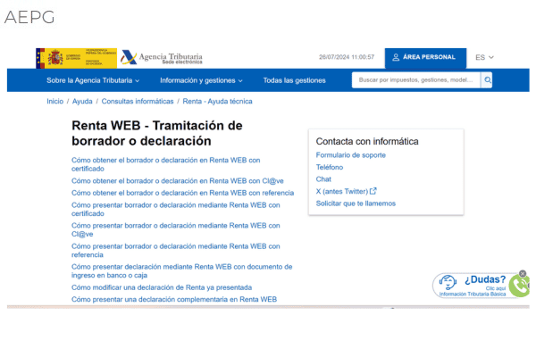Open Todas las gestiones menu item
The width and height of the screenshot is (536, 357).
pyautogui.click(x=294, y=80)
